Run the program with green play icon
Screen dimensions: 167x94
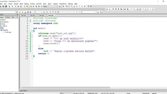[x=34, y=6]
